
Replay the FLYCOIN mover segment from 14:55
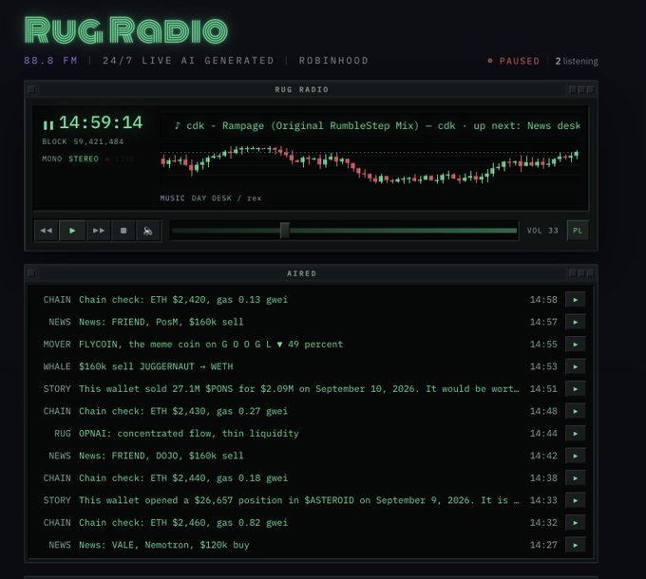pyautogui.click(x=575, y=345)
